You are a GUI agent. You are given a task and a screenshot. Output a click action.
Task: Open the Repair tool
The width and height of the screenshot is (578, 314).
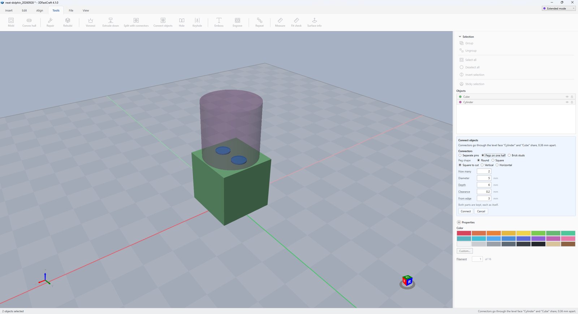pos(50,22)
